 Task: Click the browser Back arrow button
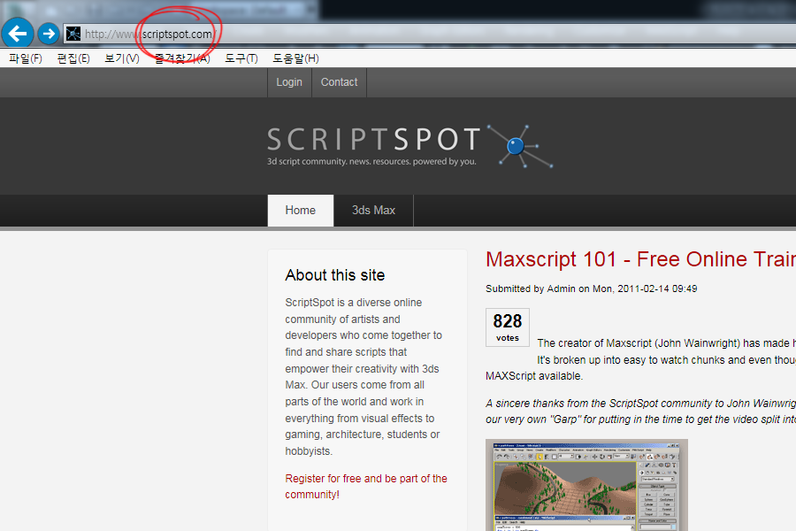click(x=18, y=34)
